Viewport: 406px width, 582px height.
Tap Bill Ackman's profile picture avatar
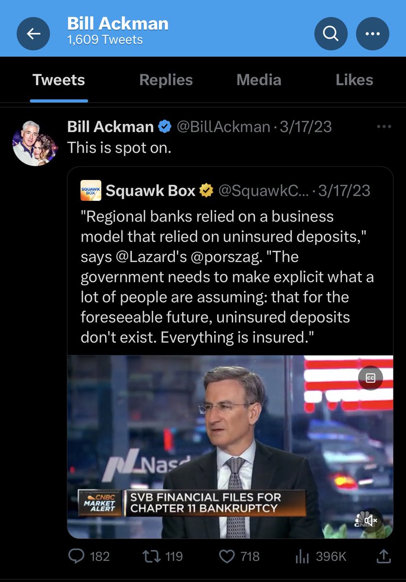(35, 143)
